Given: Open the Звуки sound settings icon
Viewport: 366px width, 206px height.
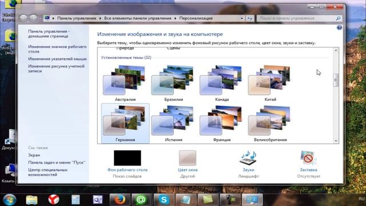Looking at the screenshot, I should pos(248,158).
